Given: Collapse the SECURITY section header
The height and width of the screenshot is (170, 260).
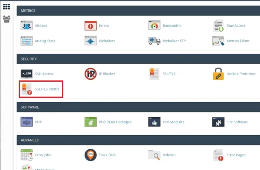Looking at the screenshot, I should coord(139,59).
